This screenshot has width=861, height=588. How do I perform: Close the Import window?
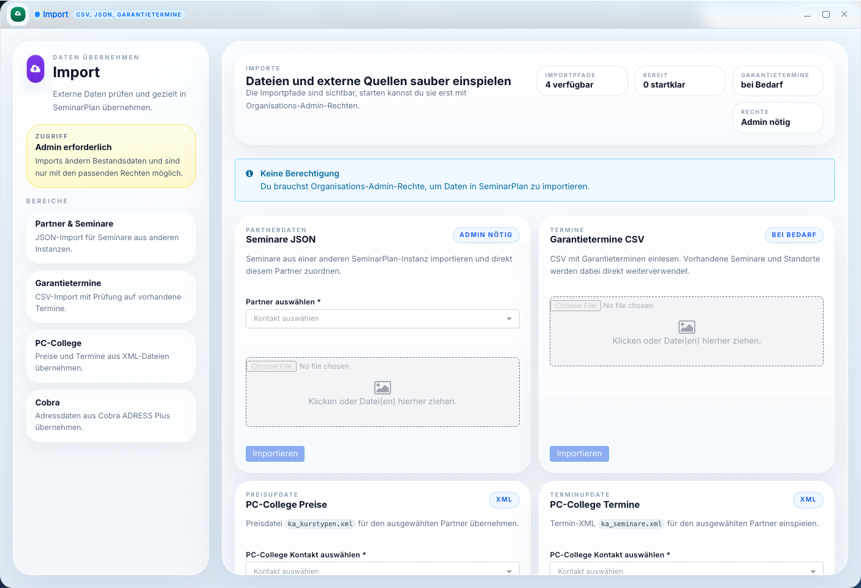coord(844,14)
